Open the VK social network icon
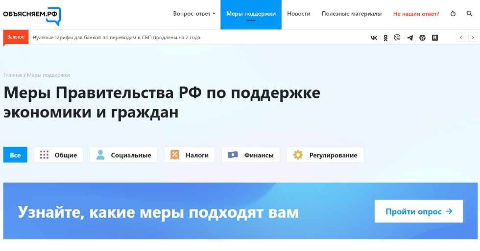Image resolution: width=480 pixels, height=251 pixels. click(x=374, y=38)
